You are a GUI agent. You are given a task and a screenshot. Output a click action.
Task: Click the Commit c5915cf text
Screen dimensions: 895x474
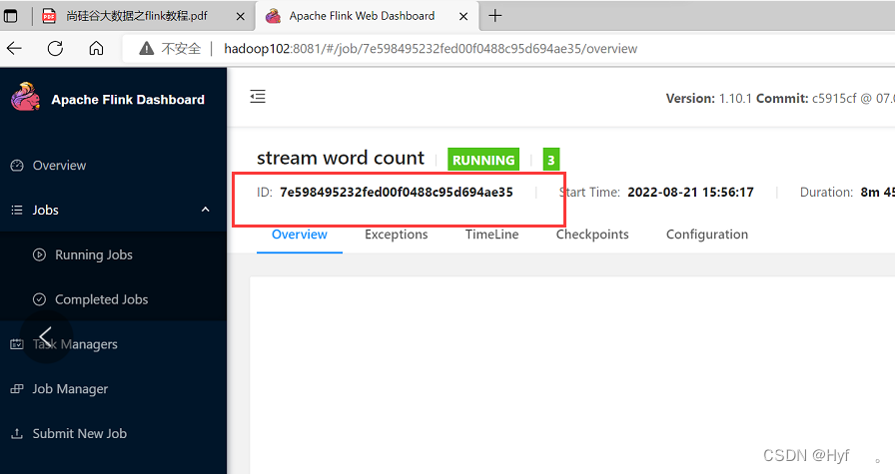806,98
